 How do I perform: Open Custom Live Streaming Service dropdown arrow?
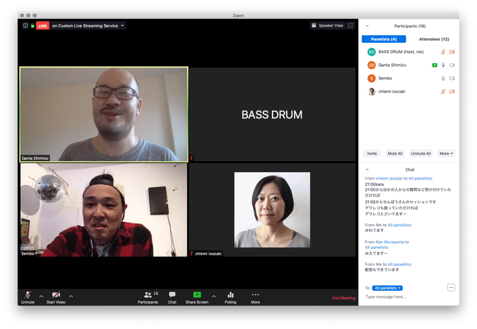point(123,26)
